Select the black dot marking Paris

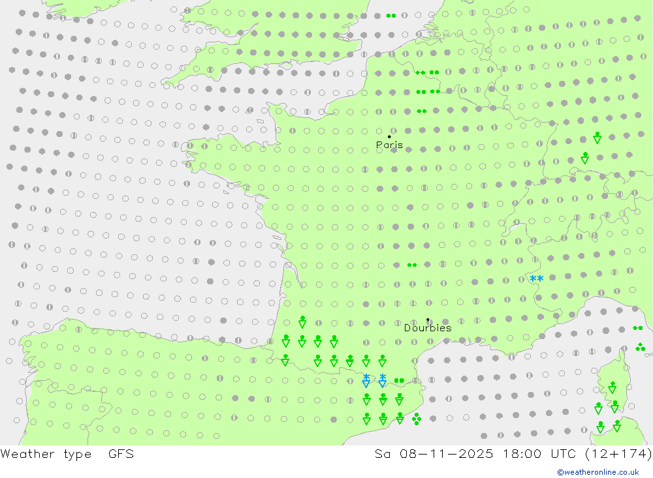389,136
